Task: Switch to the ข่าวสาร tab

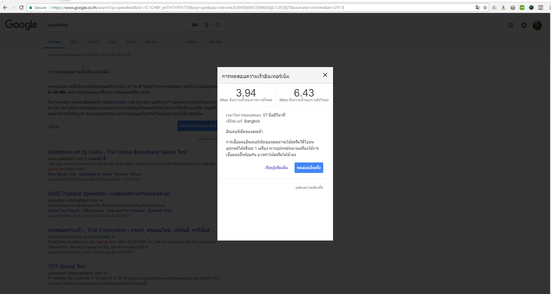Action: click(93, 42)
